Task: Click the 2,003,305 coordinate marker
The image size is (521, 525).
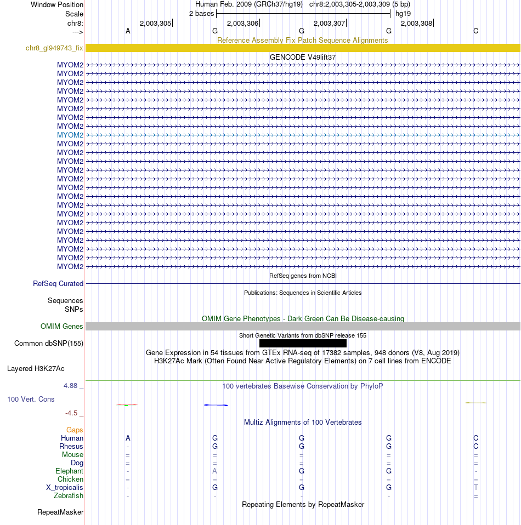Action: 155,24
